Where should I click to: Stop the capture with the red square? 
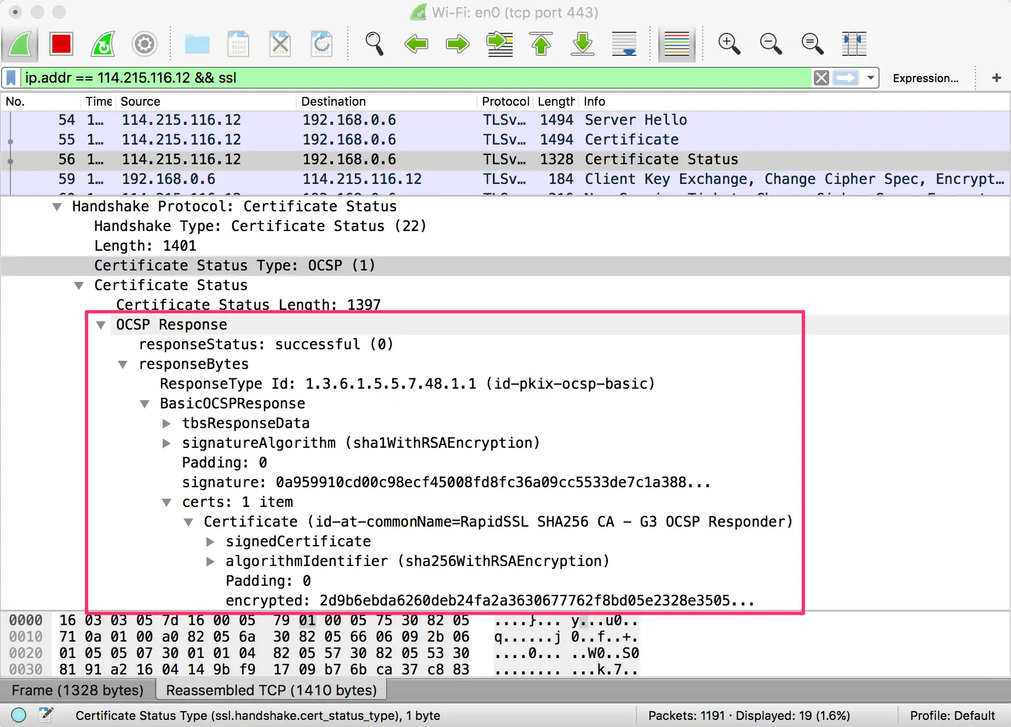pos(61,44)
